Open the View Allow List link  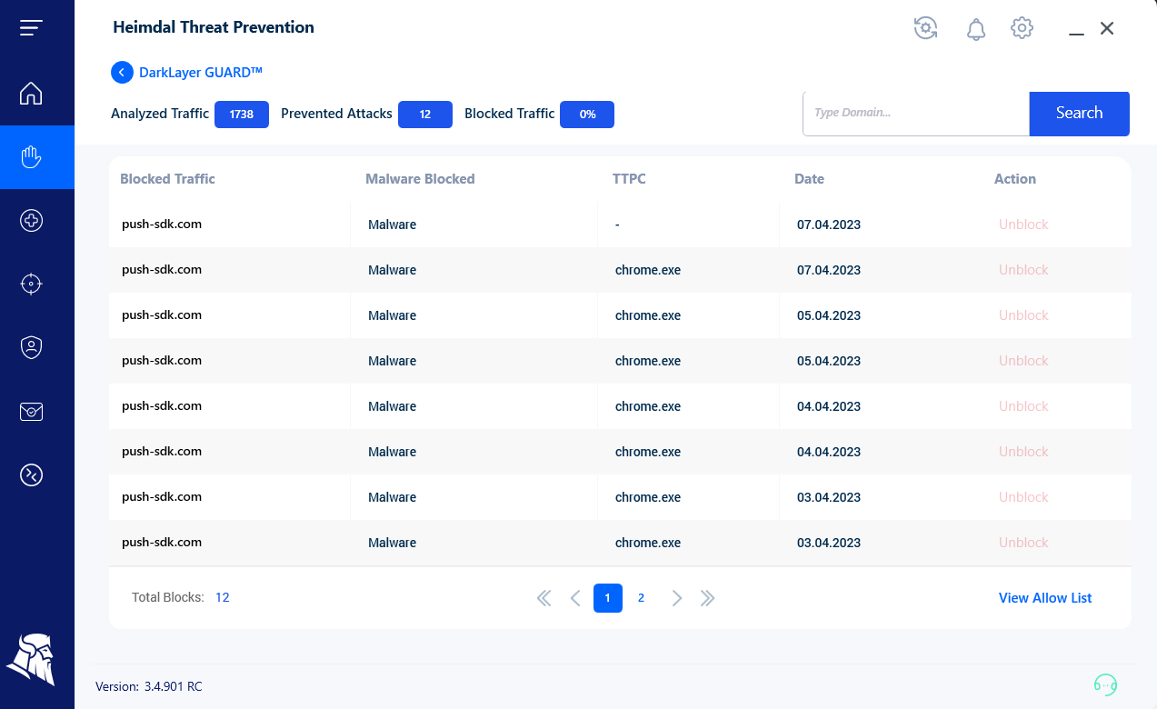coord(1044,597)
